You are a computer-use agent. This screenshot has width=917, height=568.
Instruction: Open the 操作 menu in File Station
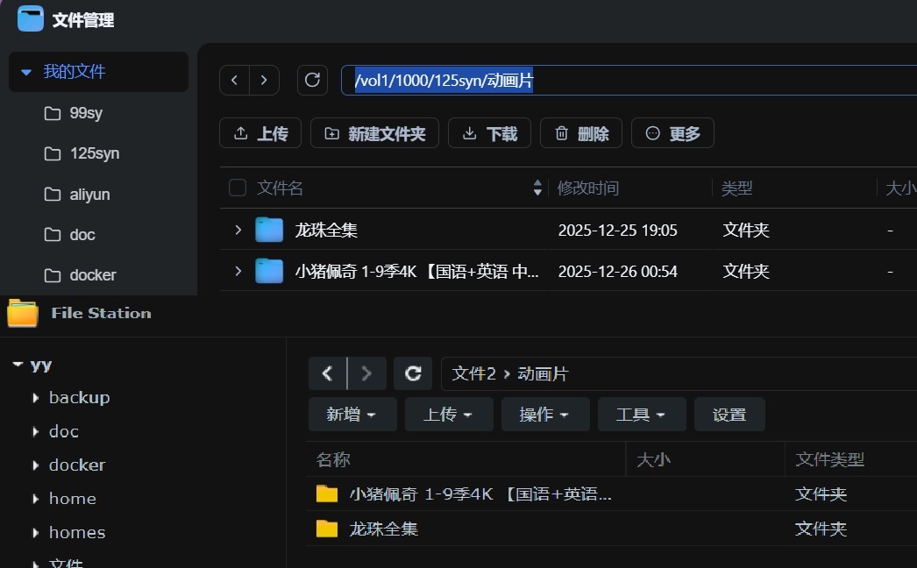point(545,414)
